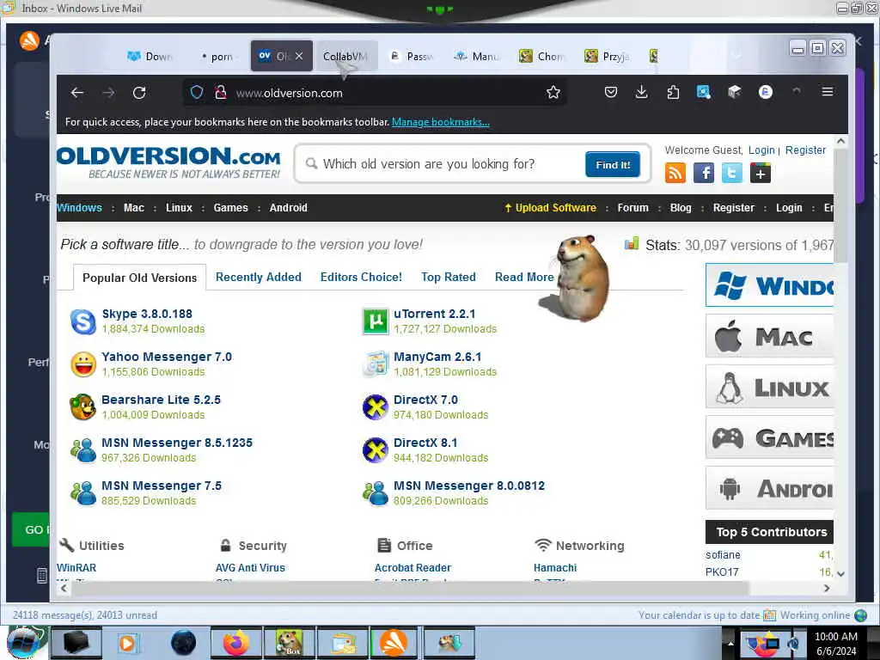The height and width of the screenshot is (660, 880).
Task: Switch to the CollabVM browser tab
Action: [345, 56]
